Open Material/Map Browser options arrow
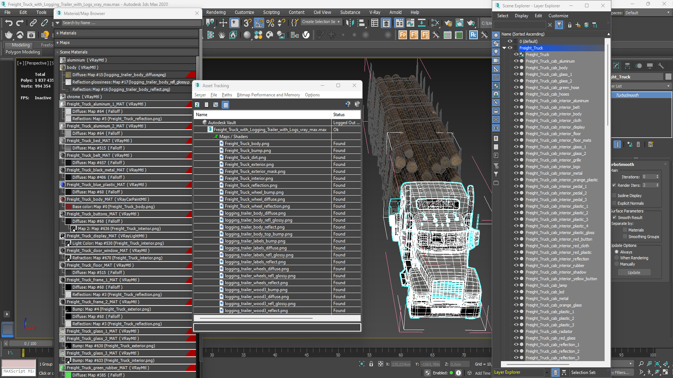 [x=58, y=23]
